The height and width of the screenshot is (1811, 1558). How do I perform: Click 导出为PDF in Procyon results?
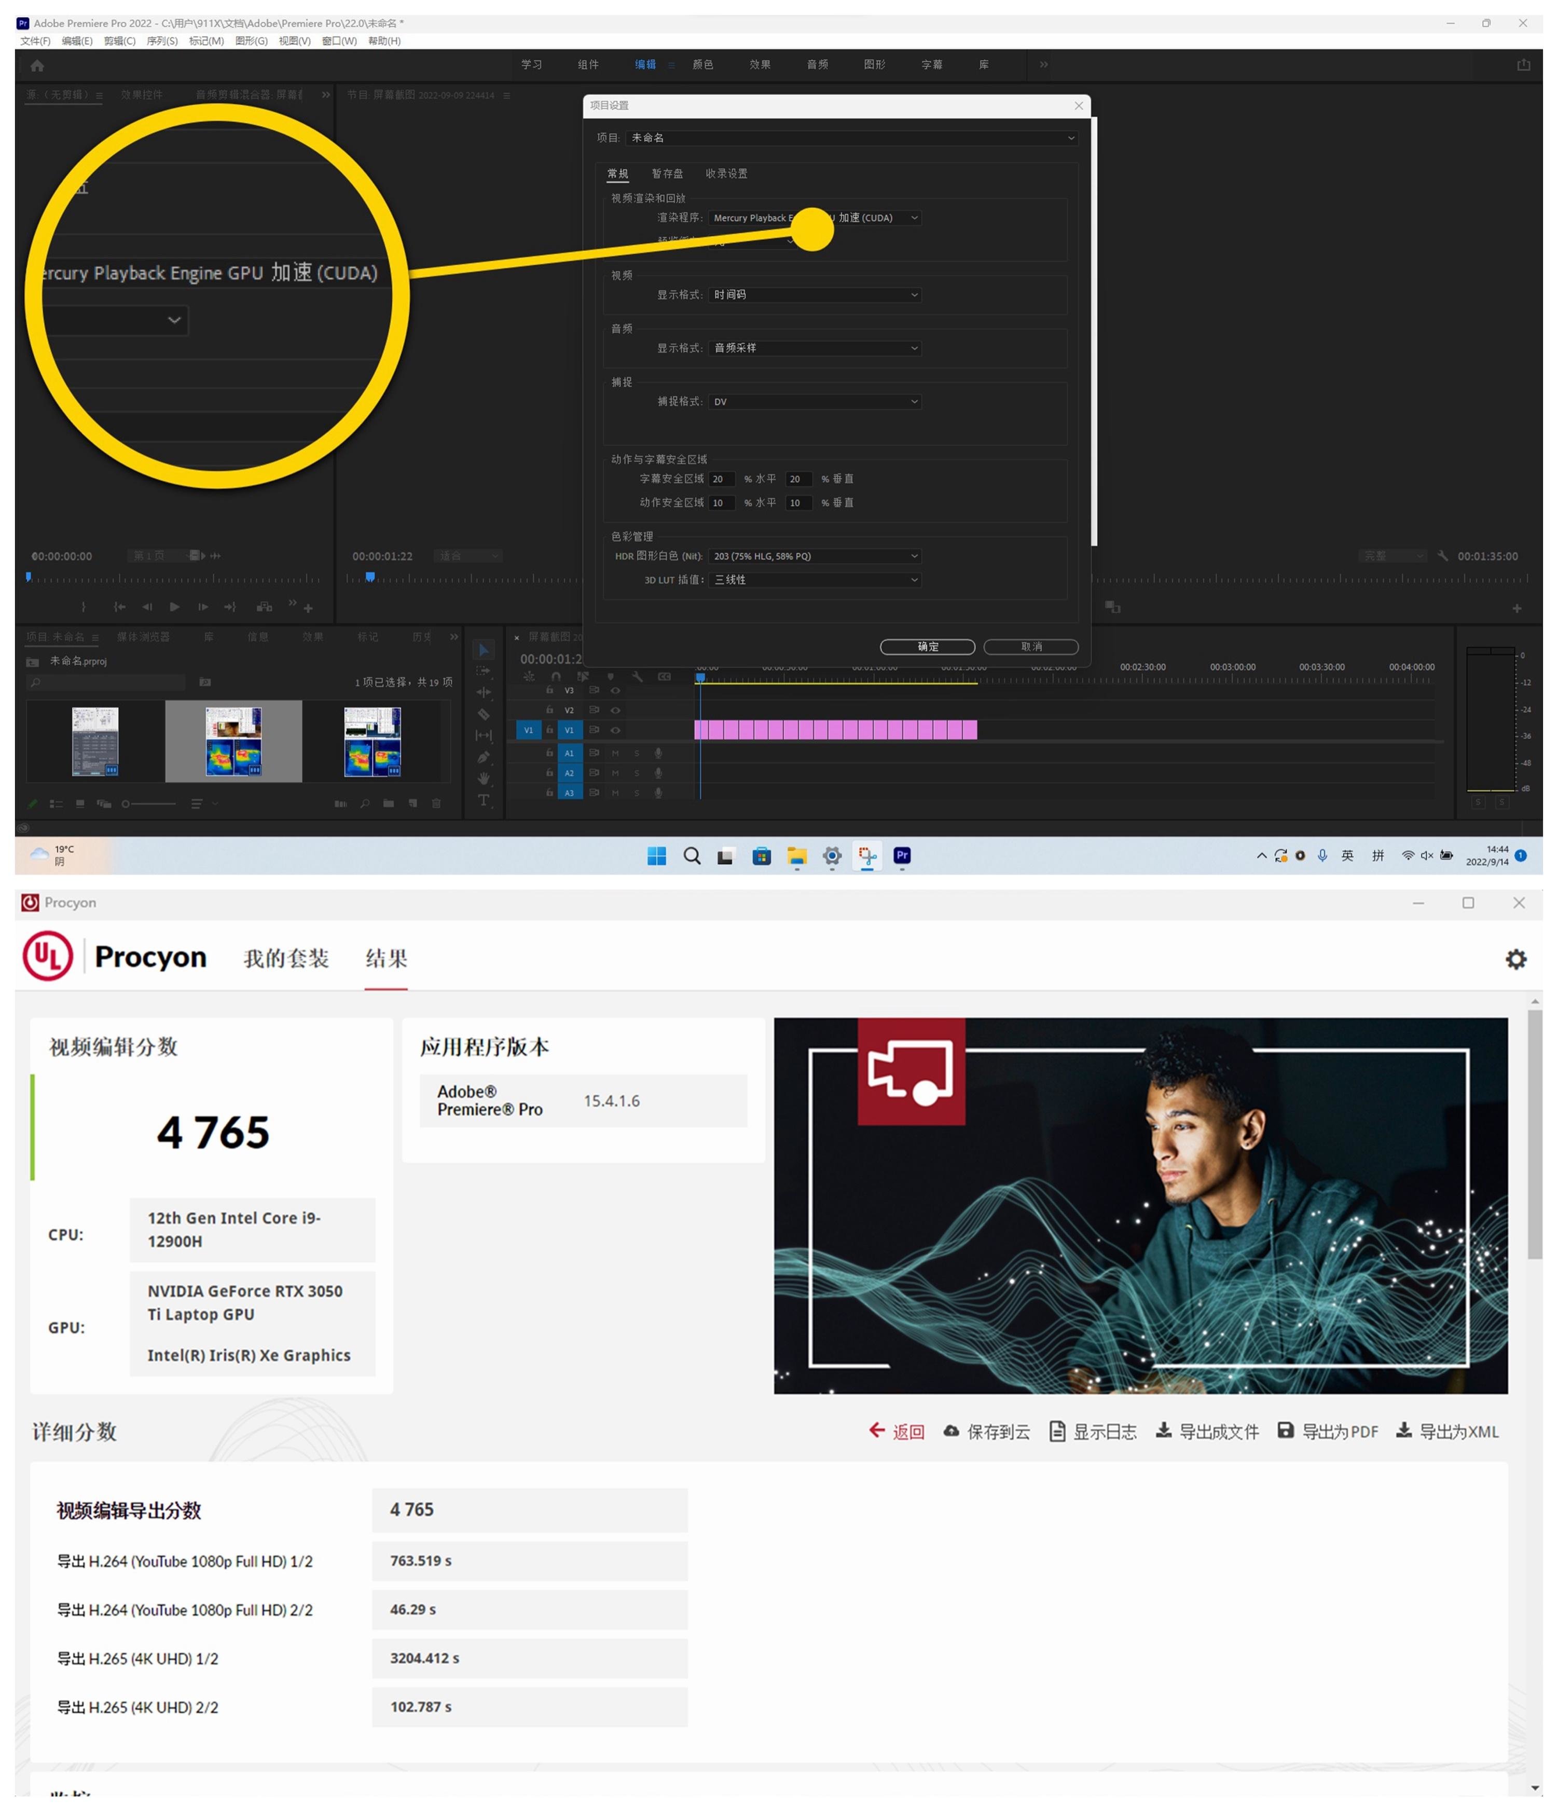[1327, 1431]
